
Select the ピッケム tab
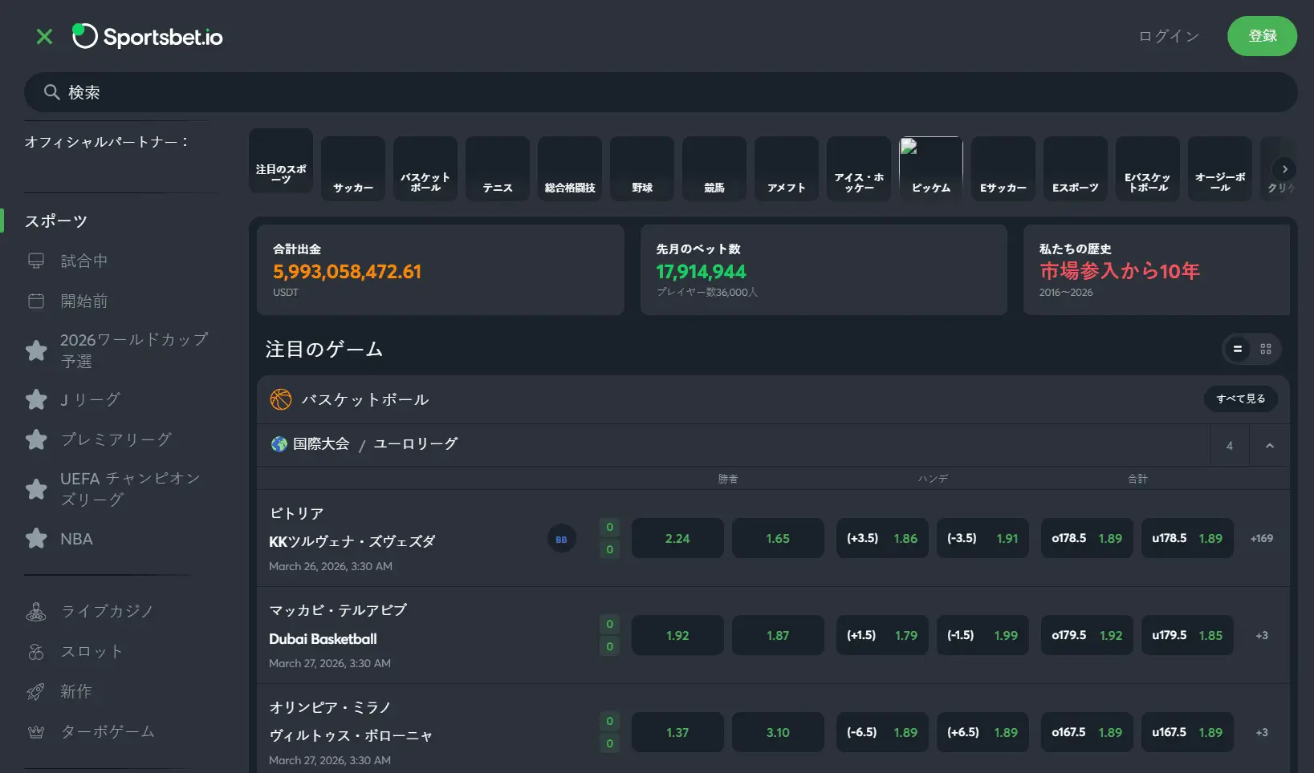931,168
